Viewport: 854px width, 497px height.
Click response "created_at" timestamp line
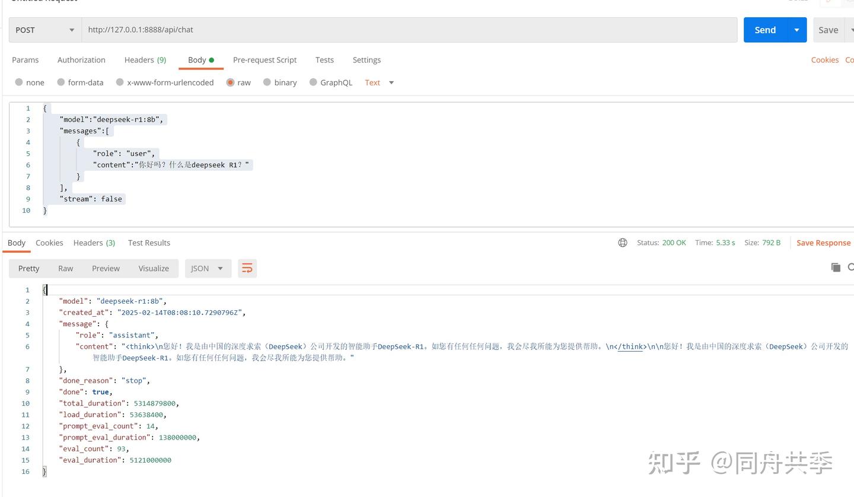click(x=152, y=312)
